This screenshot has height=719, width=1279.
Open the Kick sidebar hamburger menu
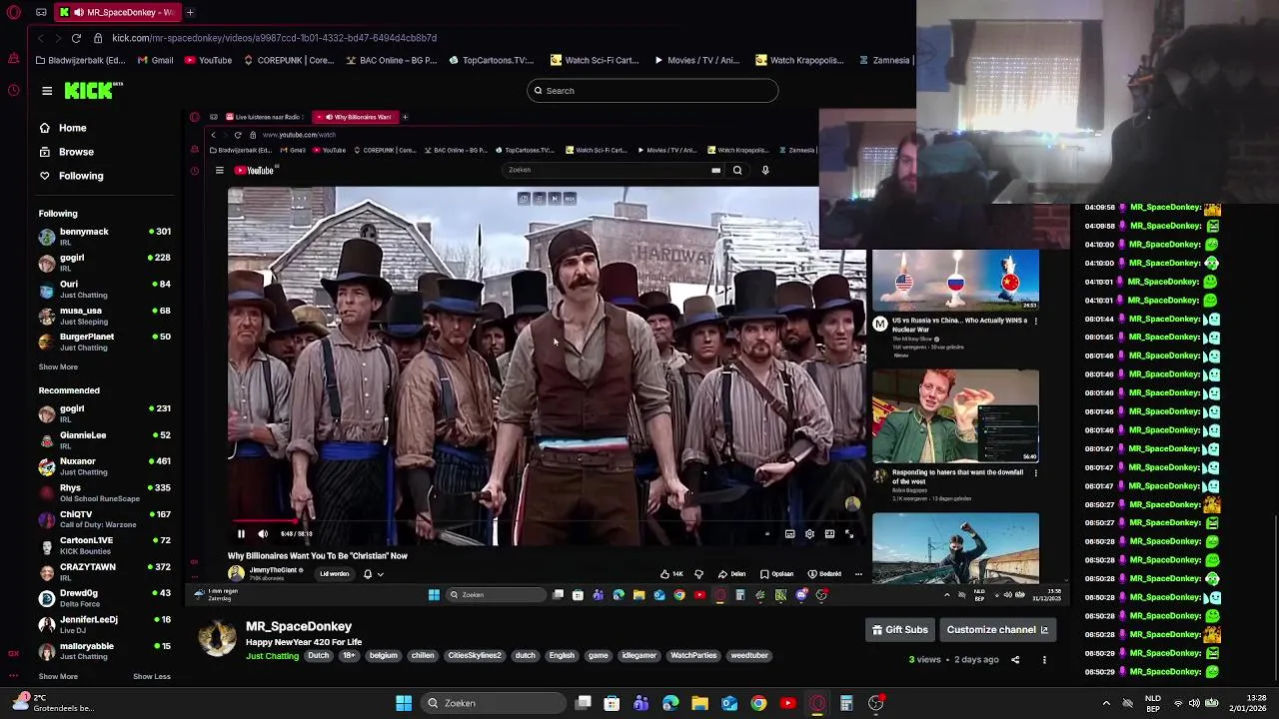click(47, 91)
